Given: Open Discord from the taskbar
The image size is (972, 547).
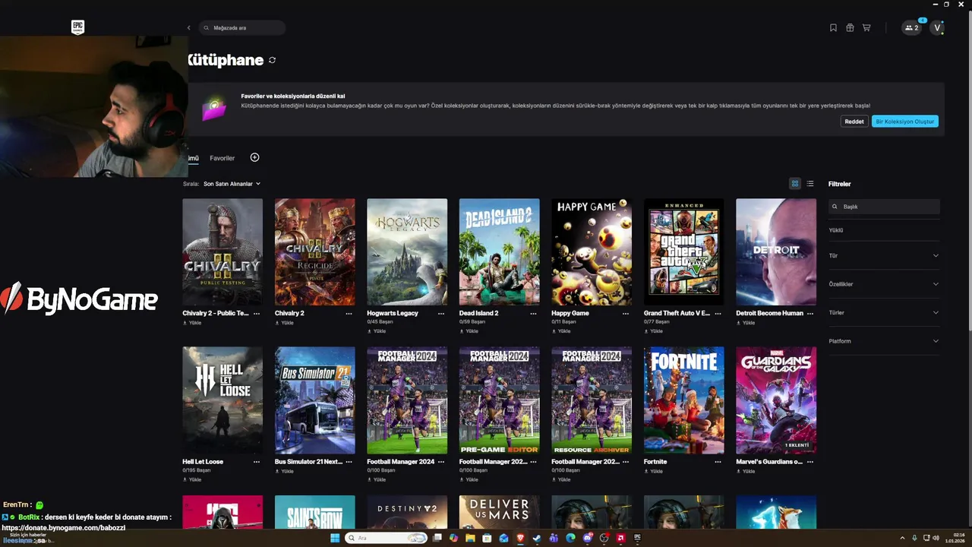Looking at the screenshot, I should click(587, 538).
